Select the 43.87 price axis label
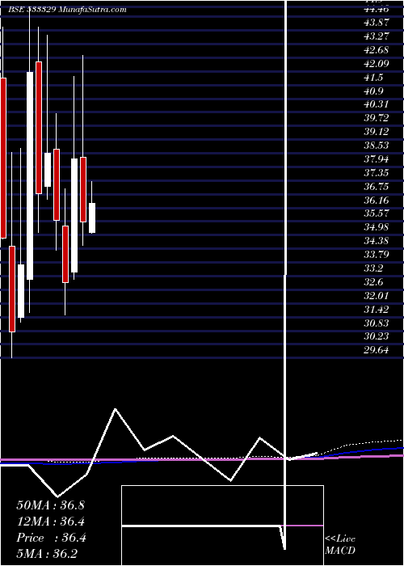 377,23
